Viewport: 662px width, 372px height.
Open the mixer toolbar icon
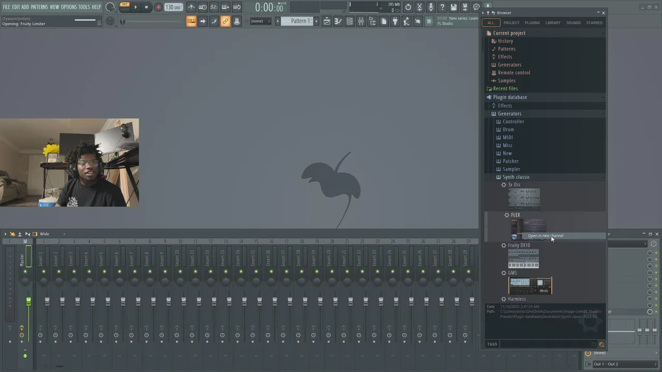click(361, 21)
